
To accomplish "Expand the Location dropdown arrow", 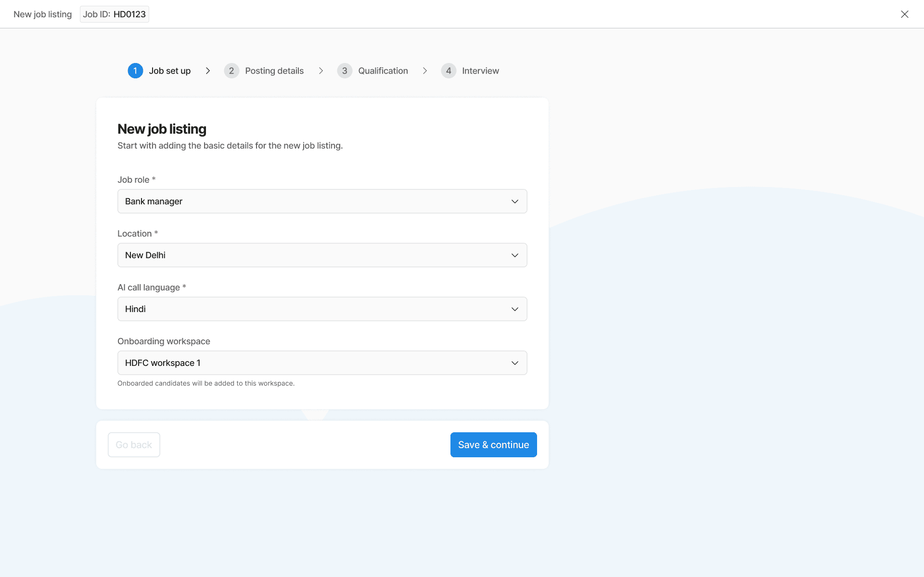I will 515,255.
